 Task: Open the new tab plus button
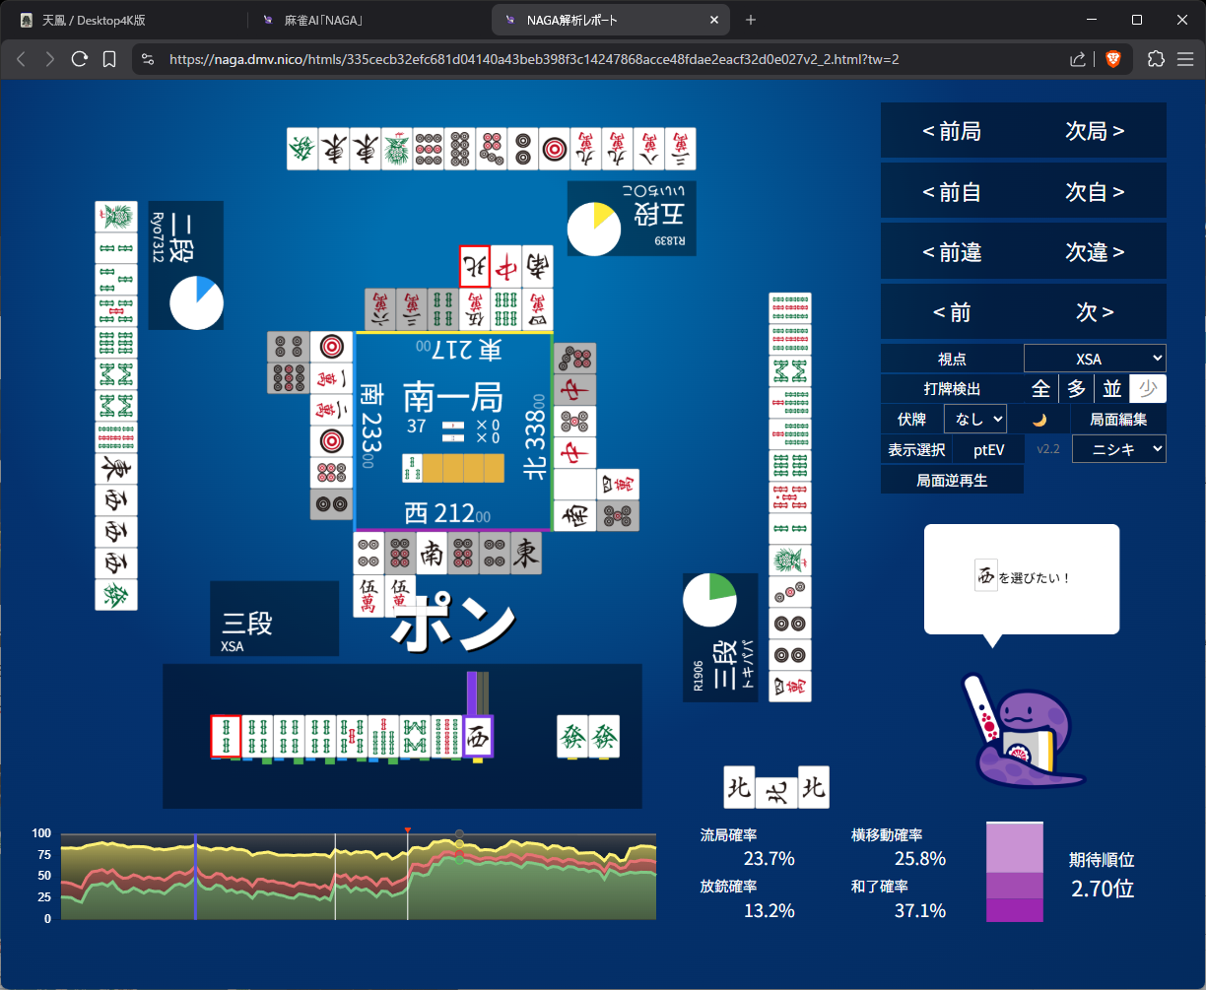[x=751, y=20]
